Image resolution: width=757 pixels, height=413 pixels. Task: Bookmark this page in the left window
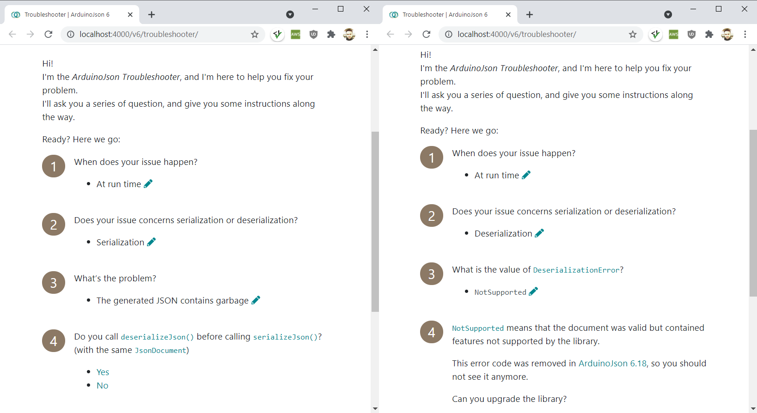[x=255, y=34]
